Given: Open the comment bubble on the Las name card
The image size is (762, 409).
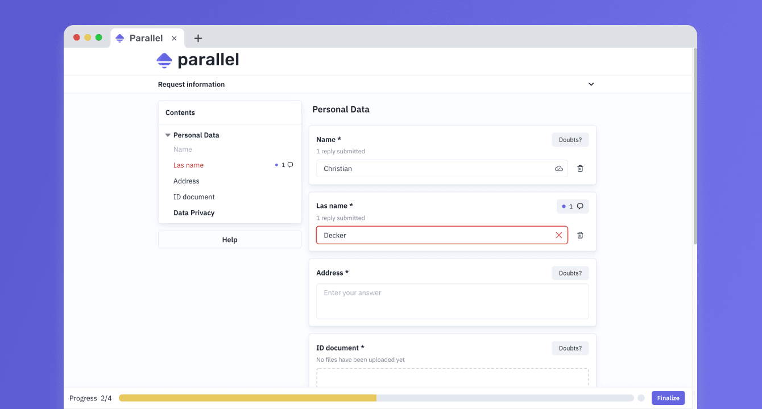Looking at the screenshot, I should click(x=579, y=206).
